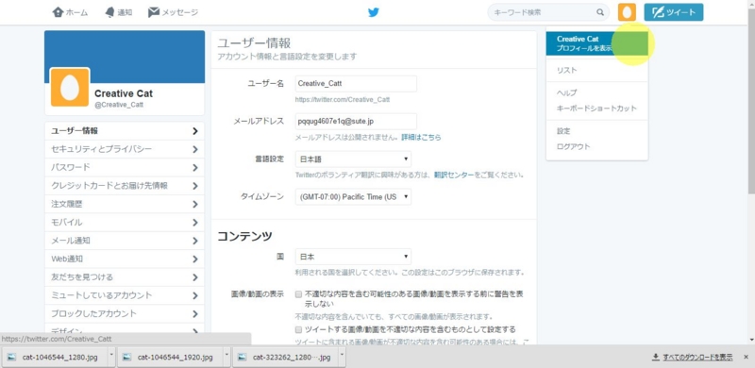Select 設定 from the account menu

[563, 131]
